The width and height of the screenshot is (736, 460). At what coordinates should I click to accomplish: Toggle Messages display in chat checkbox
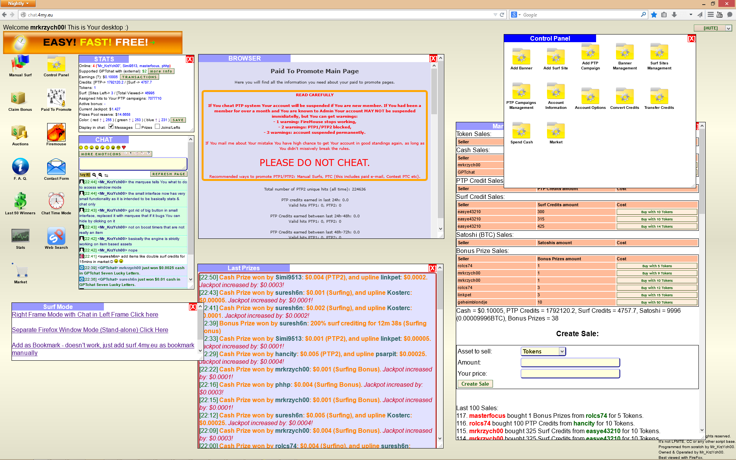[x=111, y=127]
